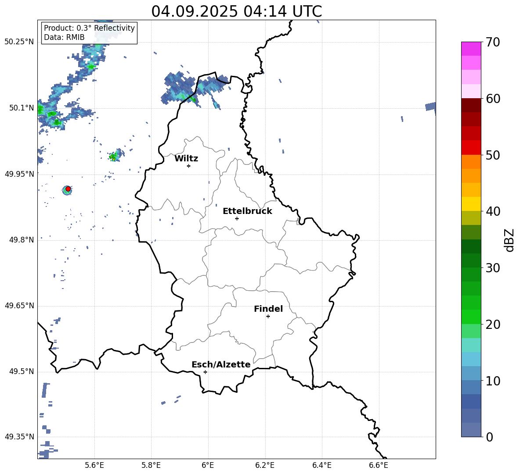Click the radar echo cluster over Luxembourg's northern border
520x474 pixels.
195,89
